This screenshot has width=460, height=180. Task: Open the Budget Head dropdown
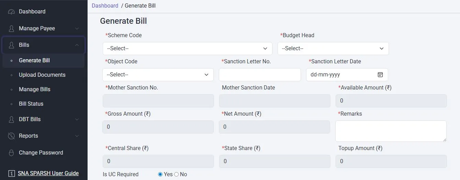pyautogui.click(x=333, y=49)
